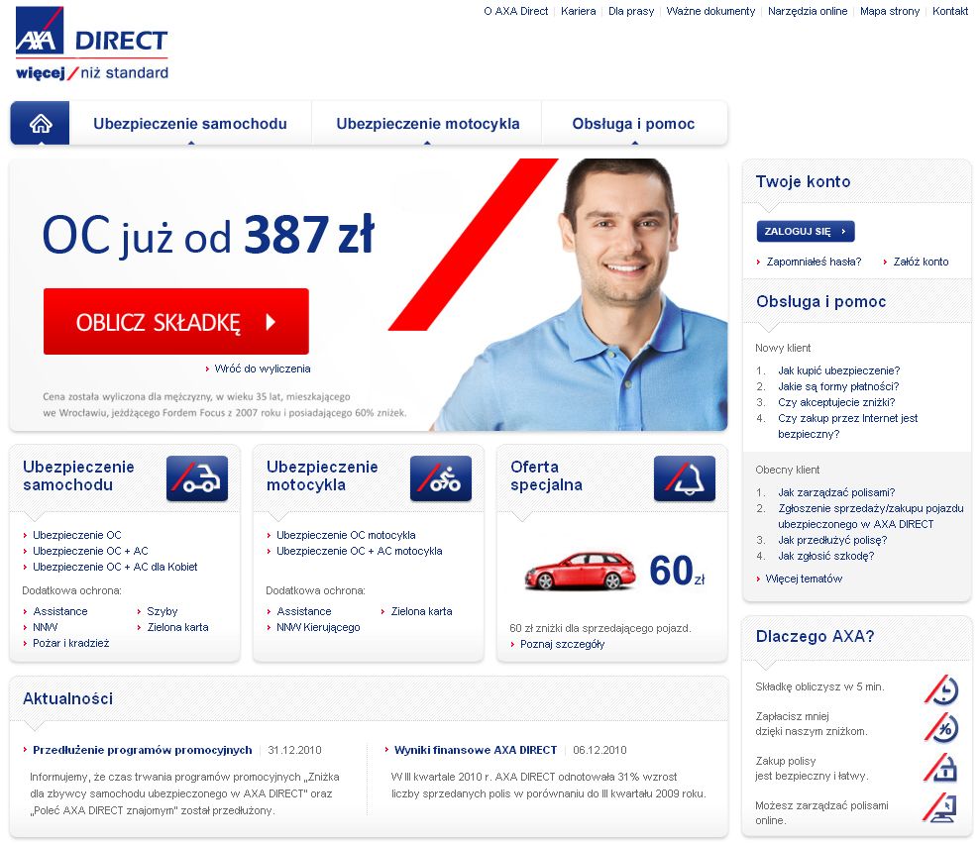Open Ważne dokumenty link

coord(710,11)
